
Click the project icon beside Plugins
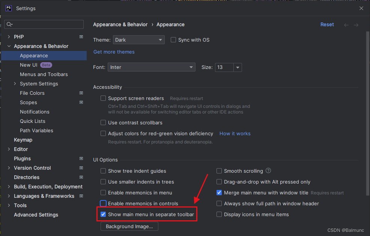tap(81, 158)
